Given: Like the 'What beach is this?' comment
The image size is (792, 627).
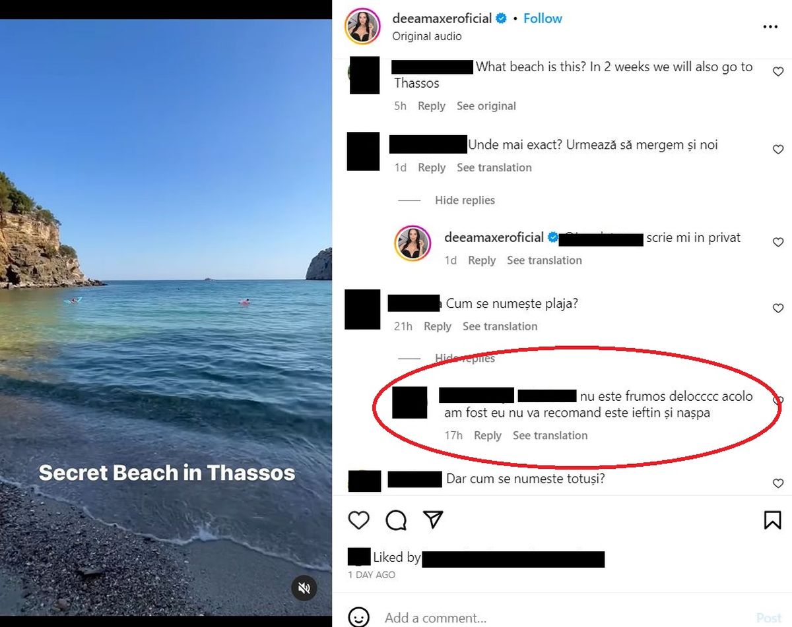Looking at the screenshot, I should click(x=778, y=72).
